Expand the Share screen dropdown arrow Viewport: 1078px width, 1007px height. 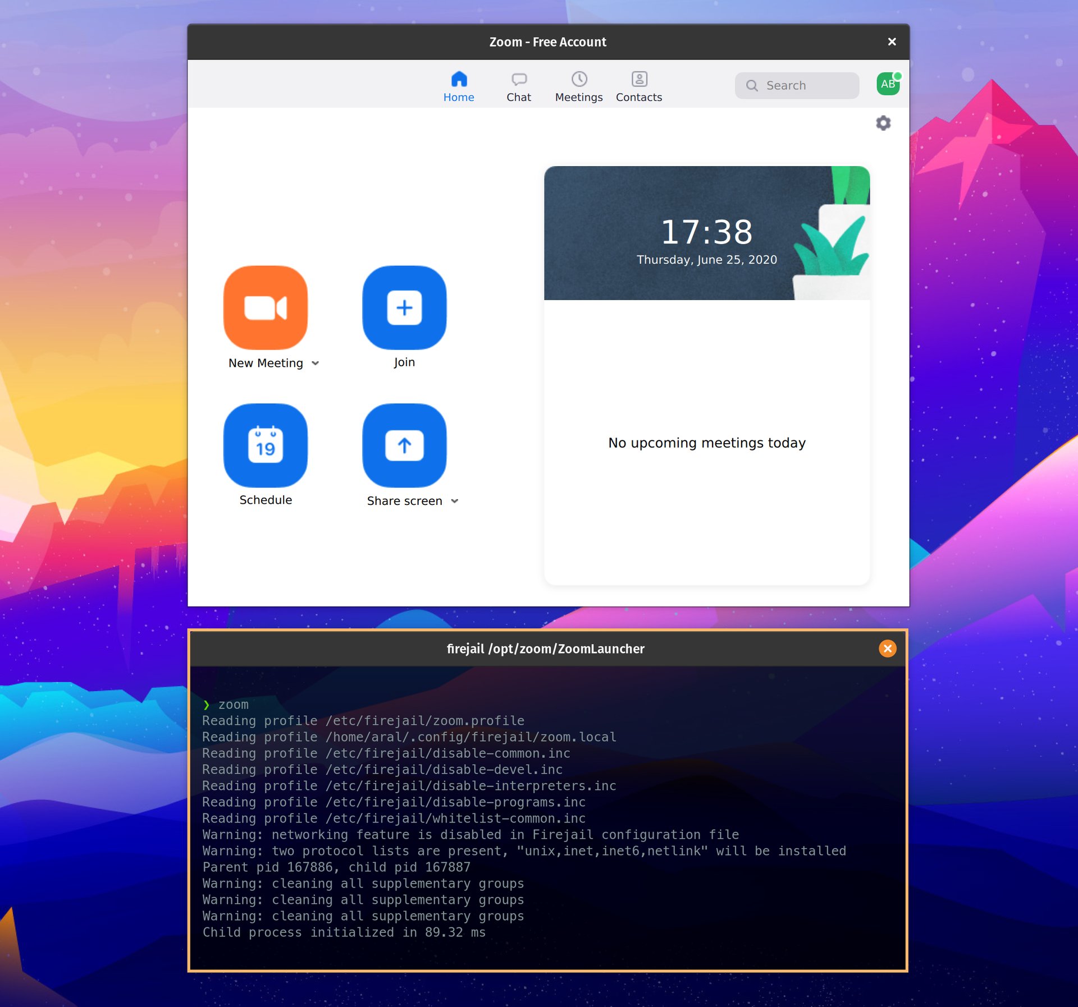click(455, 502)
